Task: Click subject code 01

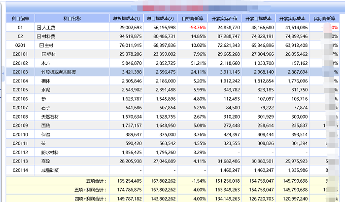Action: point(20,28)
